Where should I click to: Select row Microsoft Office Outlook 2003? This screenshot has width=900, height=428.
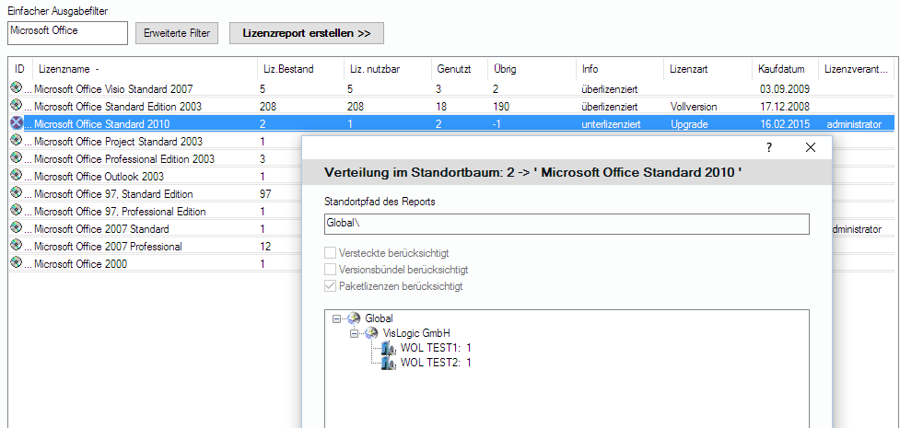click(x=155, y=176)
